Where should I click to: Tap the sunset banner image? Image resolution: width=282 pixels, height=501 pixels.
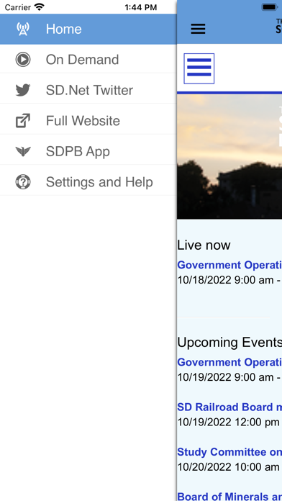[229, 157]
